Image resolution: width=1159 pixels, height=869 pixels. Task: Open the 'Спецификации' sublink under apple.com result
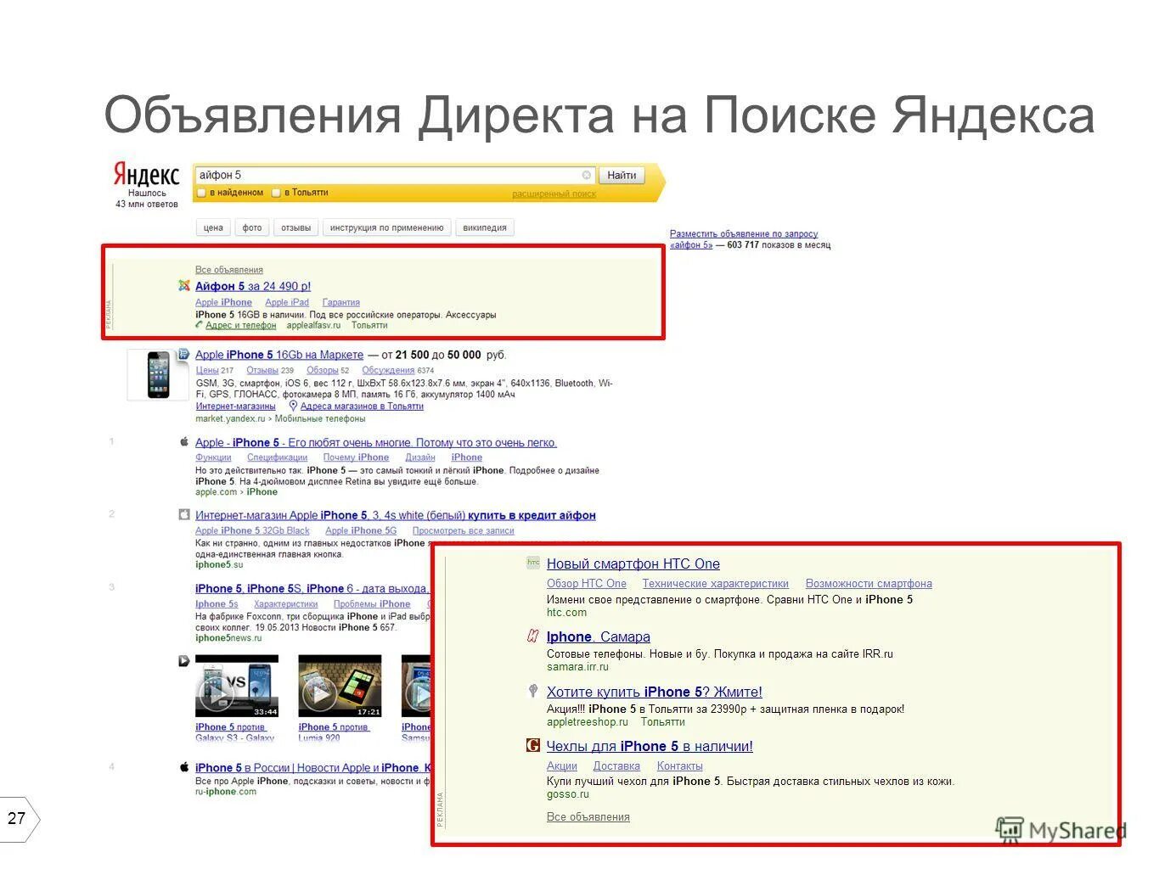(x=277, y=457)
